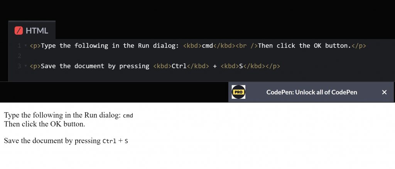Click the 'S' between kbd tags in editor

pos(241,66)
